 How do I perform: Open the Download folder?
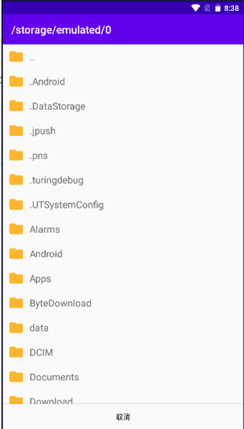tap(123, 396)
